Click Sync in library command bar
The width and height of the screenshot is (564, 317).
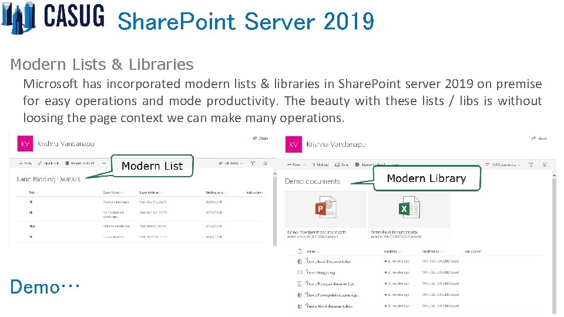pos(342,164)
